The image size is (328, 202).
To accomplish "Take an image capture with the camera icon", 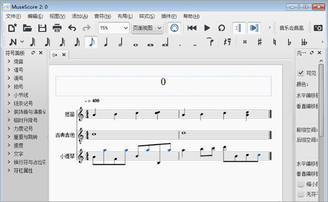I will click(318, 28).
